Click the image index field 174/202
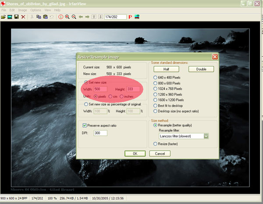The image size is (263, 204). tap(115, 17)
